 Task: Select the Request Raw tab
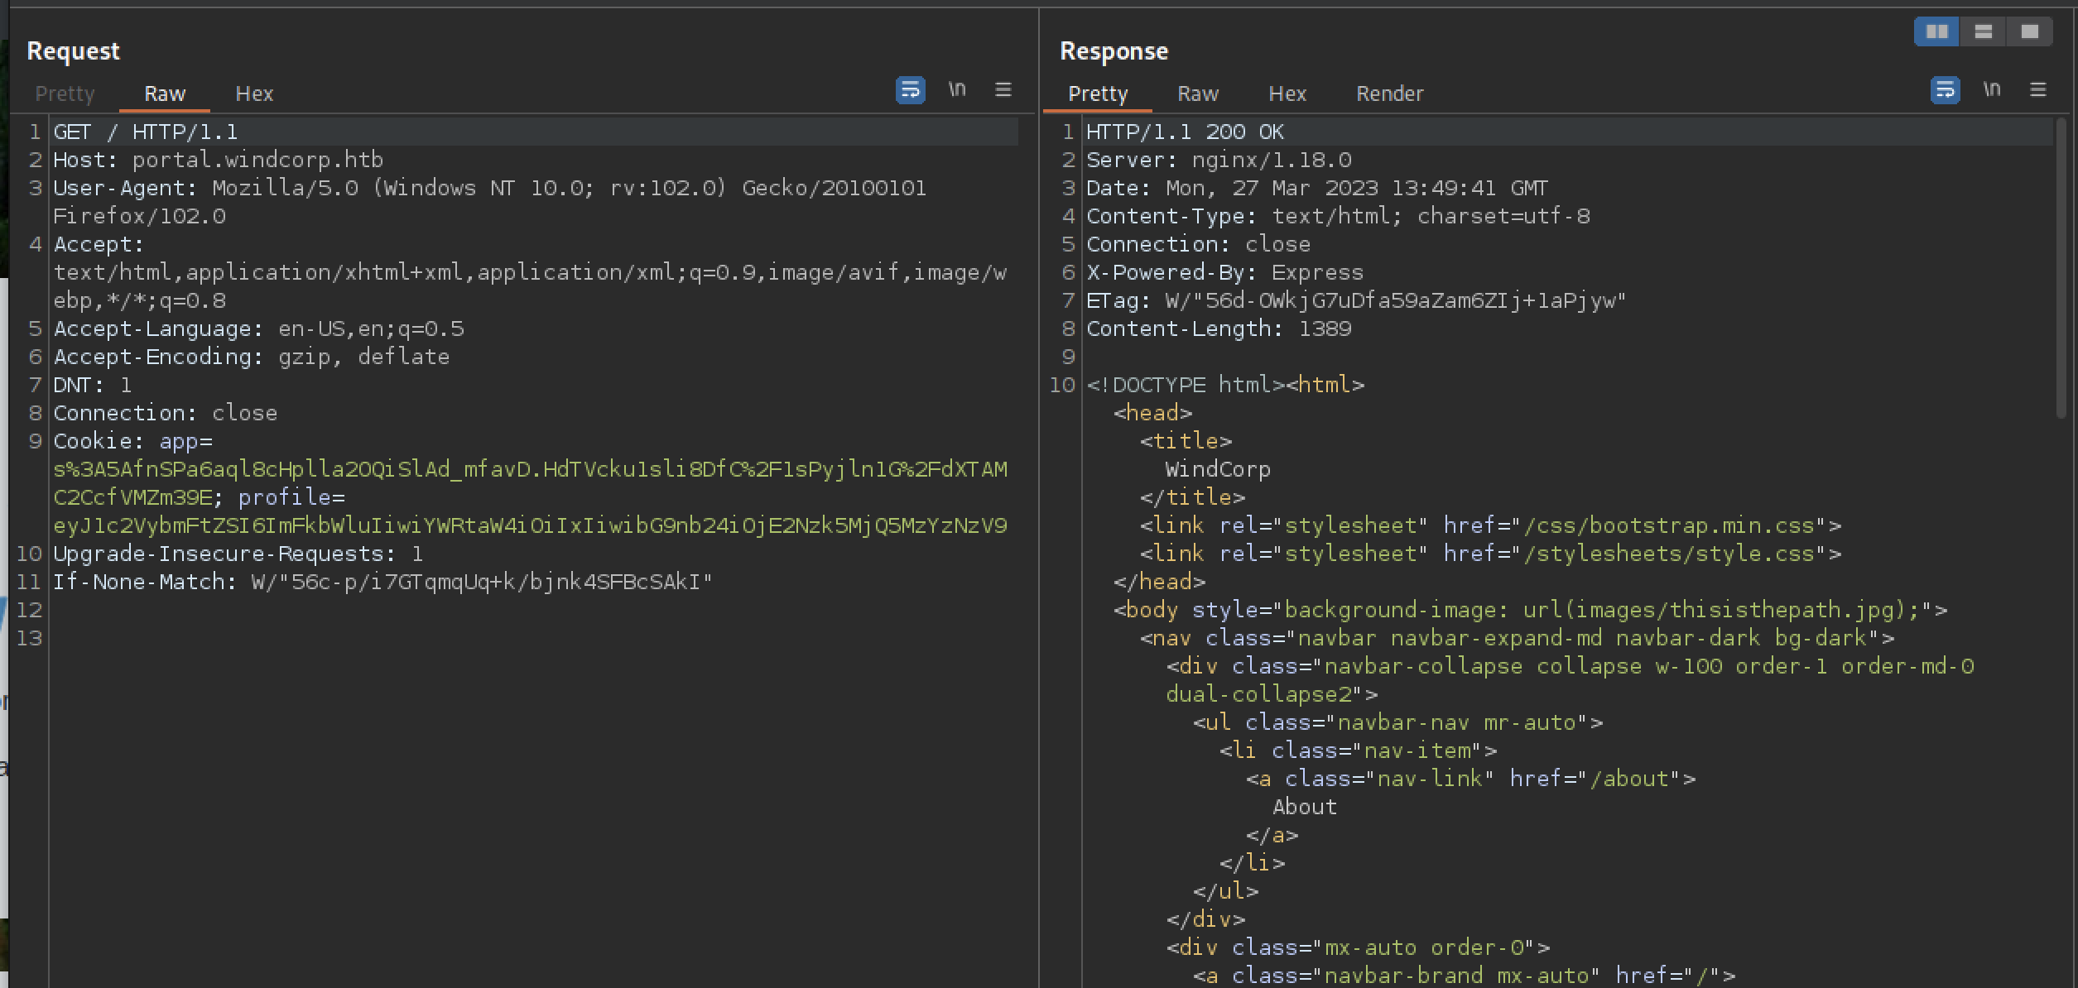pyautogui.click(x=165, y=94)
